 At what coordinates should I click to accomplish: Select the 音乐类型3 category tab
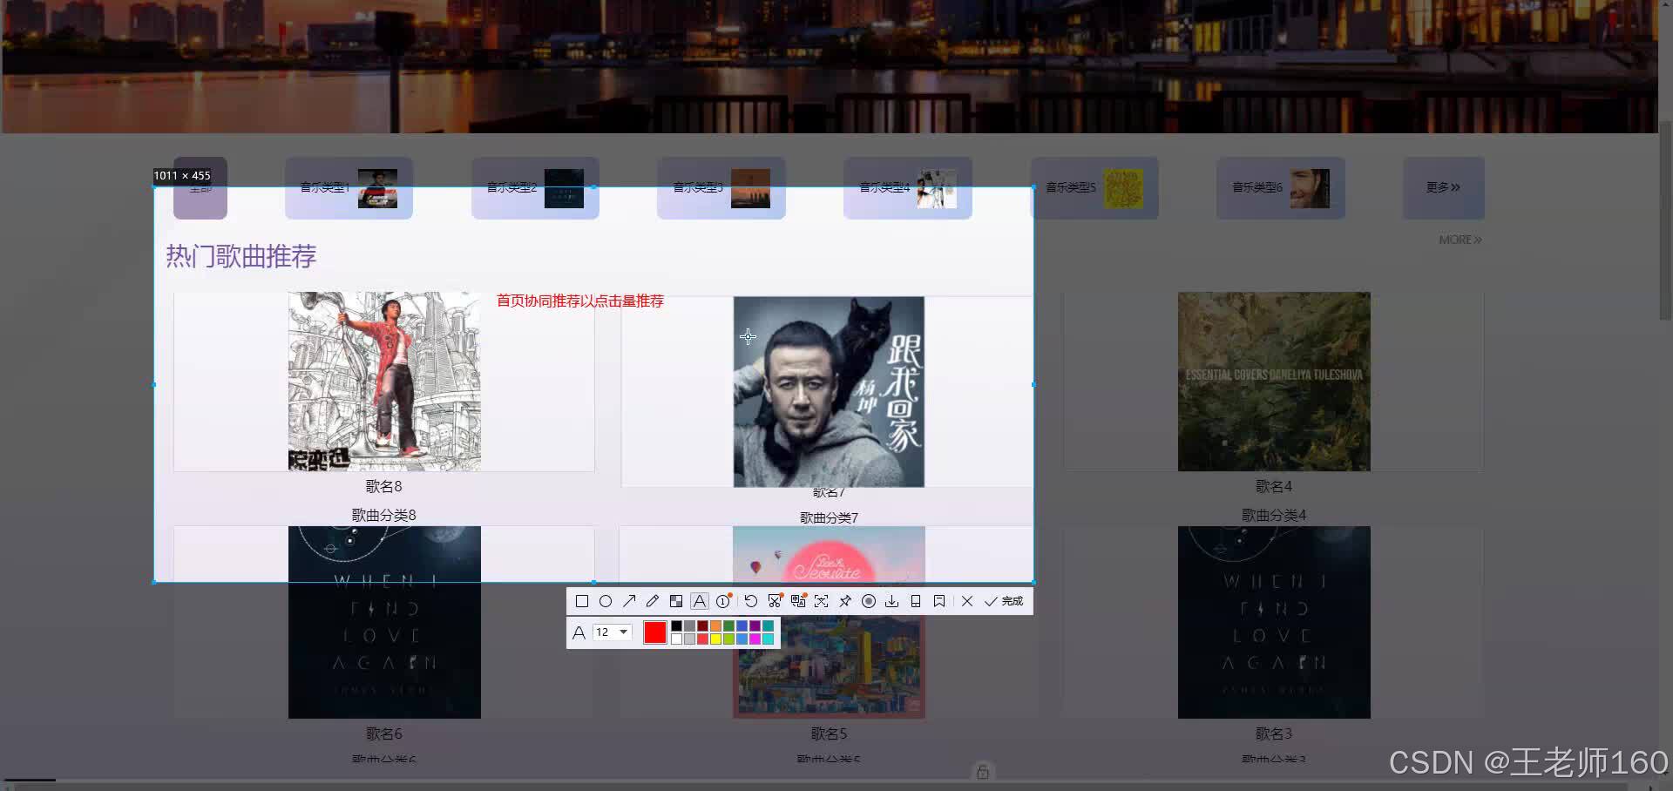tap(721, 188)
